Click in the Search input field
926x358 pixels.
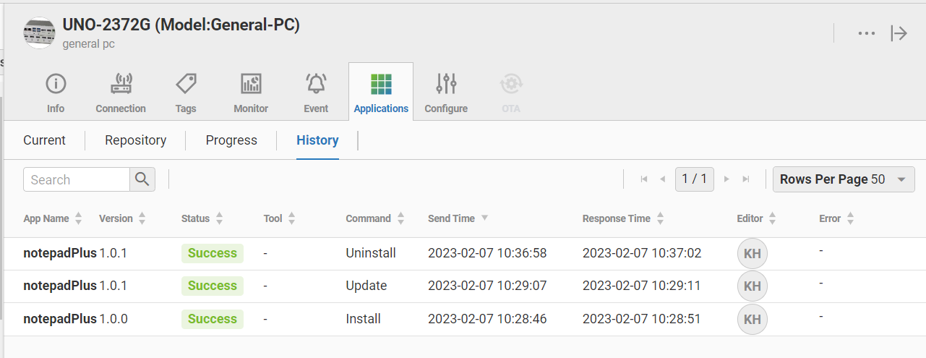coord(77,179)
